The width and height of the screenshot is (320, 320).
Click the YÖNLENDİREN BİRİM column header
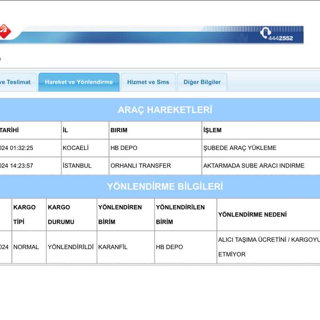[x=126, y=215]
